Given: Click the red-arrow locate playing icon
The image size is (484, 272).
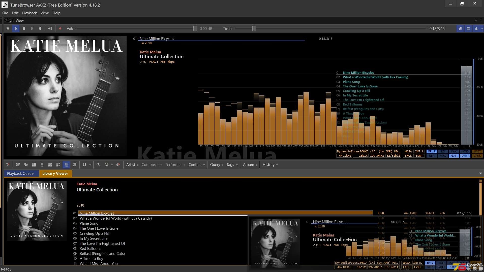Looking at the screenshot, I should [118, 165].
